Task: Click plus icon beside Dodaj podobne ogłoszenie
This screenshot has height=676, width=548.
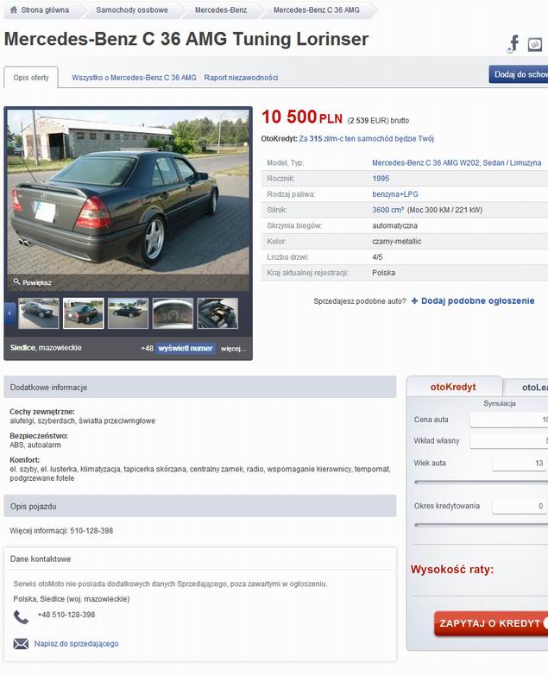Action: point(414,301)
